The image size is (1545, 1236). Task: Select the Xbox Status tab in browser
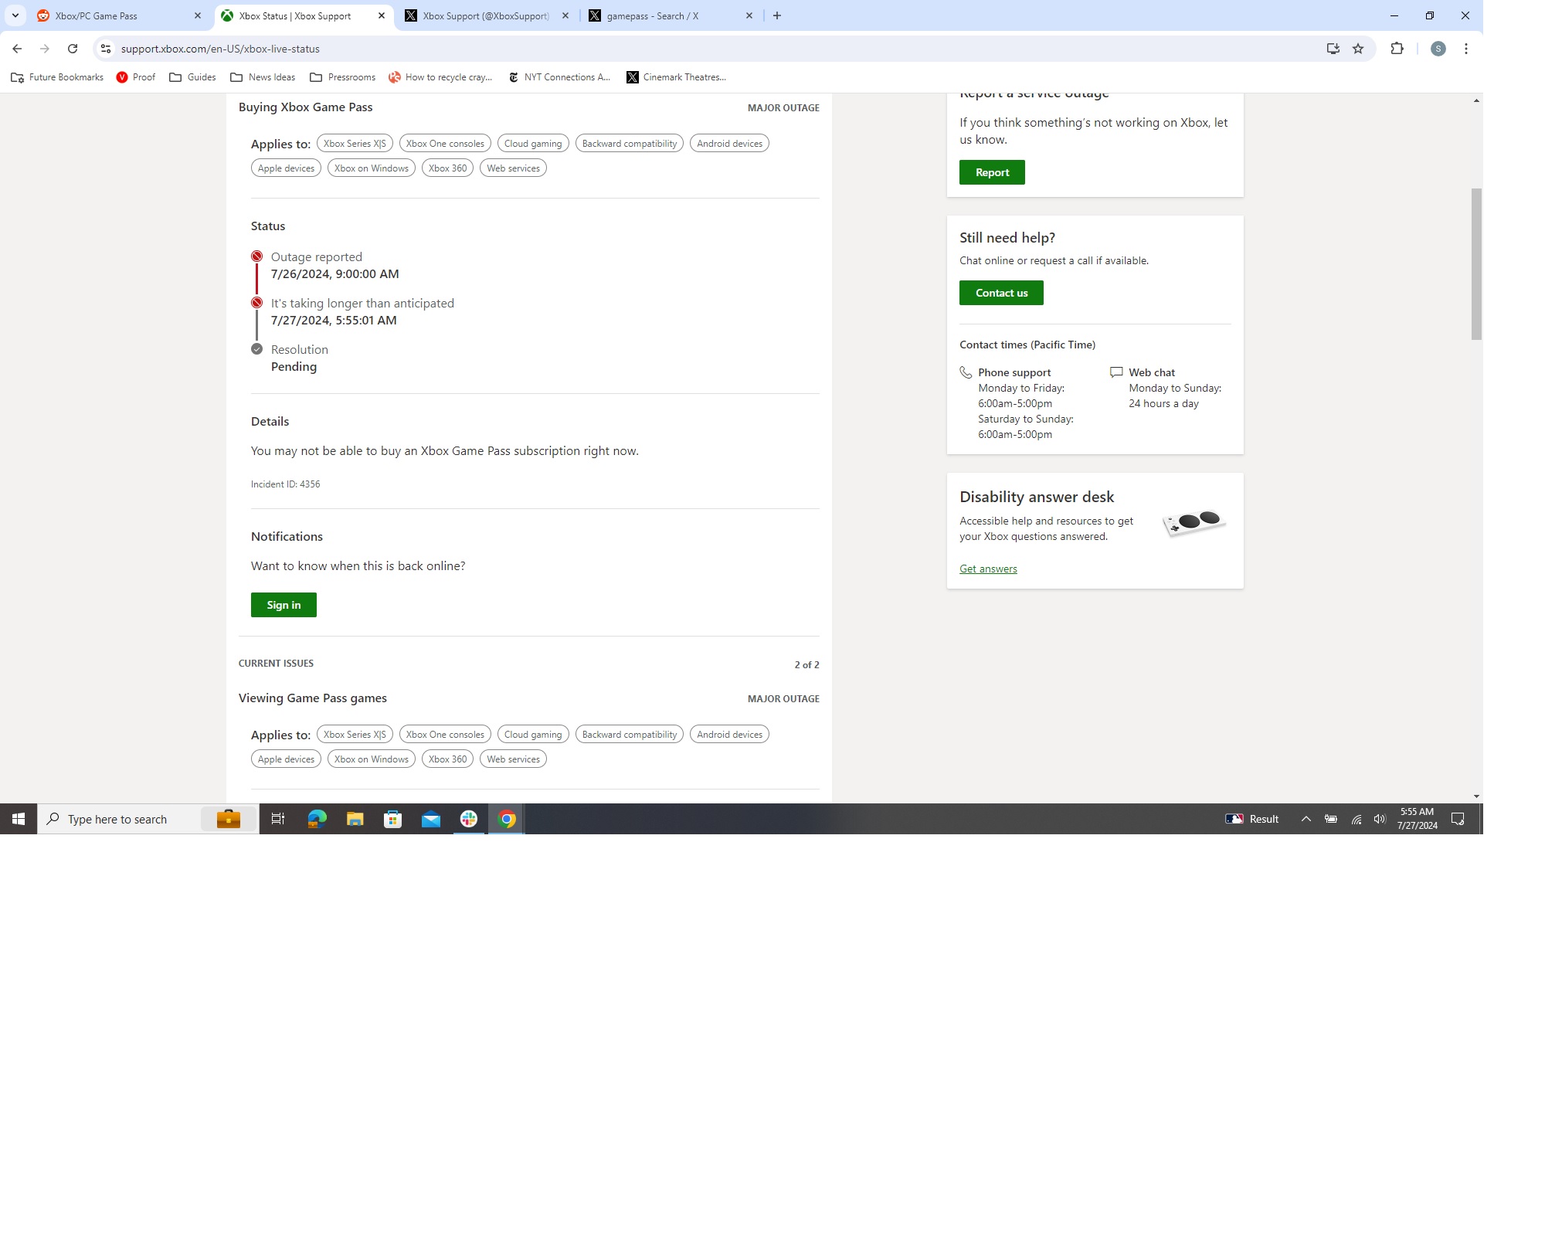pos(305,15)
